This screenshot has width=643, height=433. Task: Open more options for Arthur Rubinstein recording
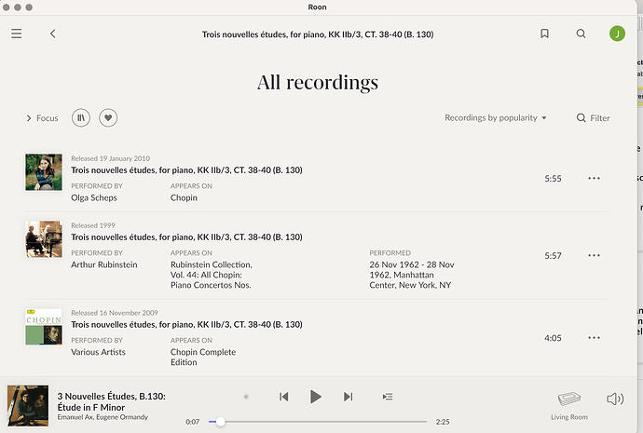point(594,255)
